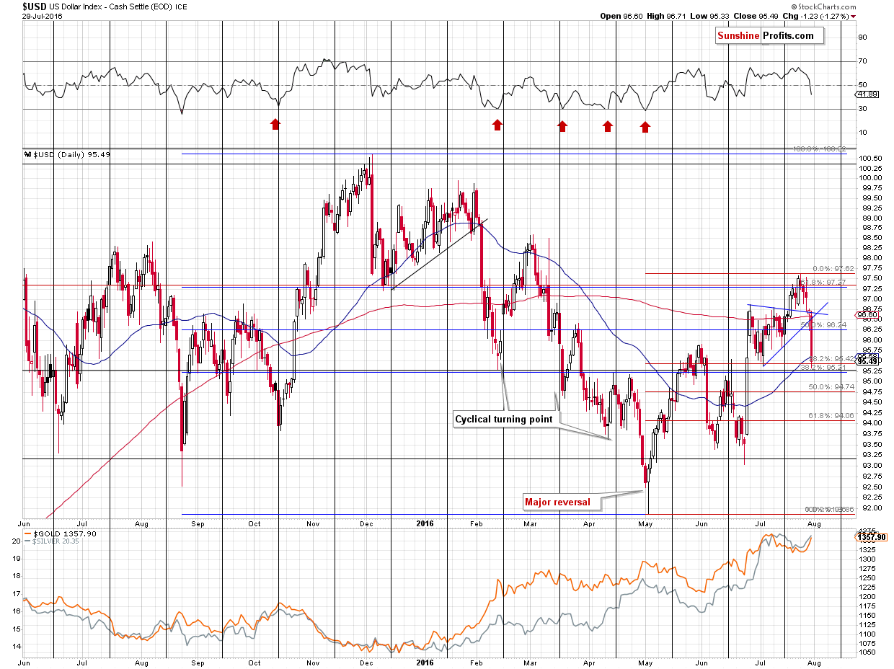Click the red Sunshine logo word
Image resolution: width=894 pixels, height=669 pixels.
click(x=738, y=36)
